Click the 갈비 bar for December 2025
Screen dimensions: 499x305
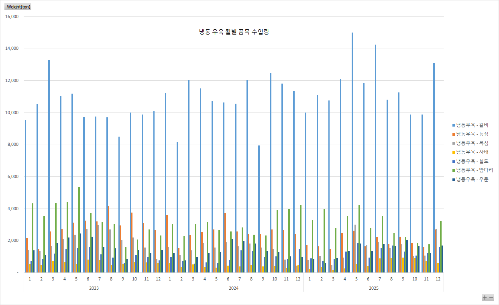coord(434,168)
